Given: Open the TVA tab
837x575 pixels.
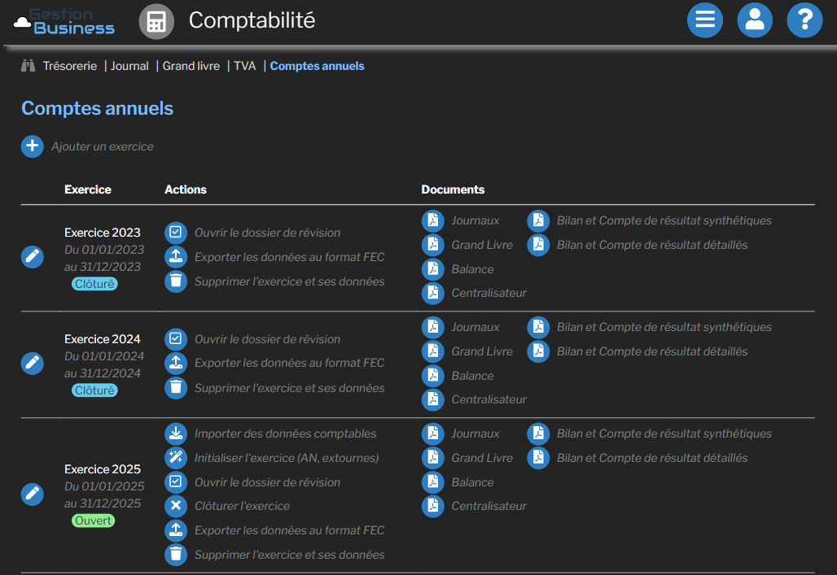Looking at the screenshot, I should 244,66.
